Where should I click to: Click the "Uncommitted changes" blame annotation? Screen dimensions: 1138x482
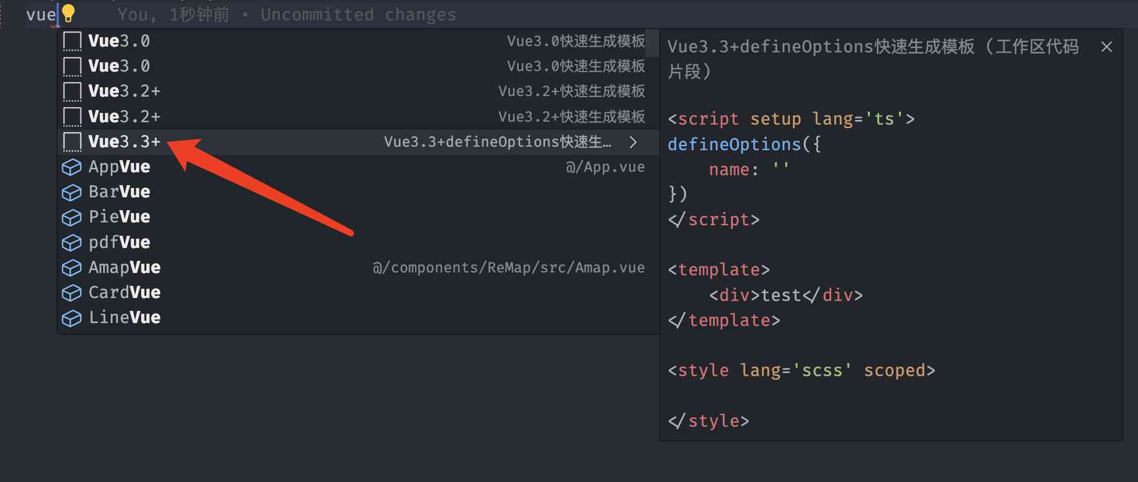pyautogui.click(x=358, y=15)
